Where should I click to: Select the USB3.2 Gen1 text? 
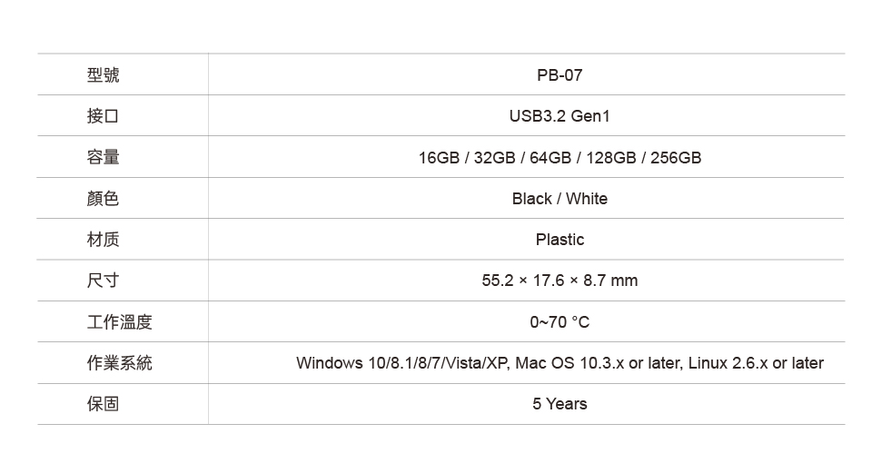click(560, 116)
